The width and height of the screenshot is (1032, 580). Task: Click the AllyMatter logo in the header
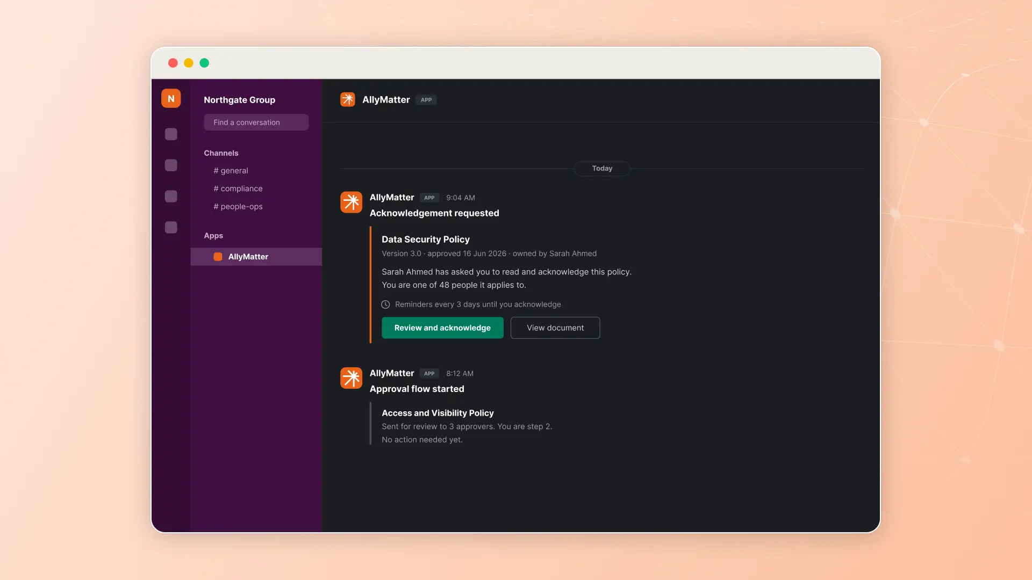(x=348, y=99)
